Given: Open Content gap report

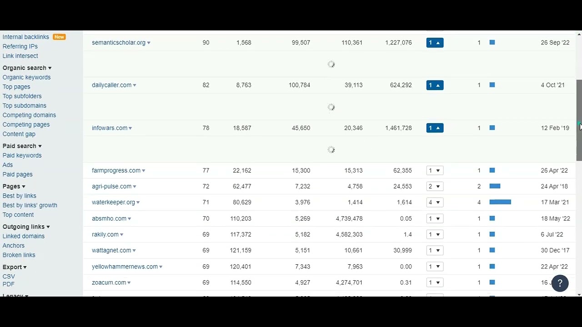Looking at the screenshot, I should [x=19, y=134].
